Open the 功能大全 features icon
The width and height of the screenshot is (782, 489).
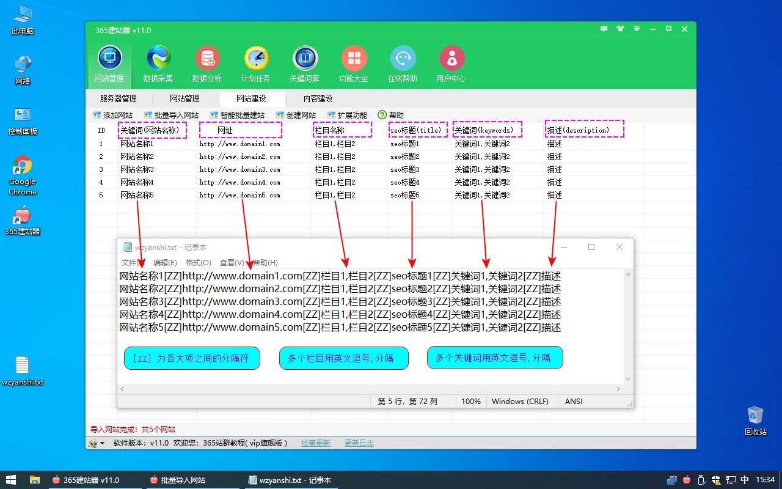(x=354, y=64)
